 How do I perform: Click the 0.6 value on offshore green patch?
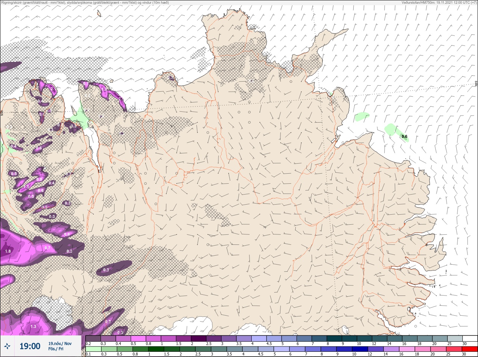[404, 137]
